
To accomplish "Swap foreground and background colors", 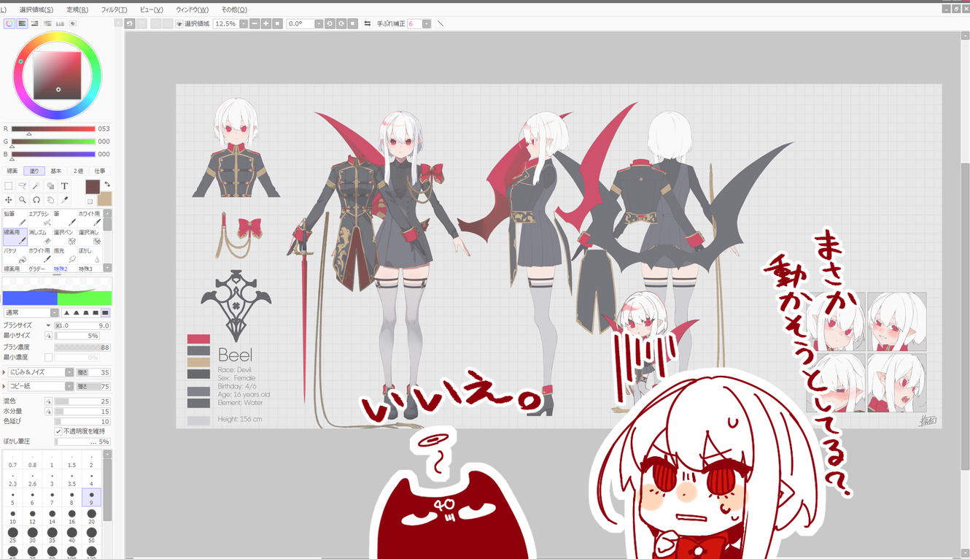I will (x=107, y=184).
